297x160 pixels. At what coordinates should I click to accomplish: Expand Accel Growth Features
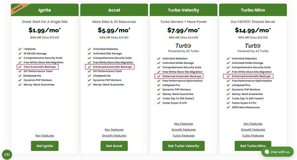pyautogui.click(x=114, y=135)
